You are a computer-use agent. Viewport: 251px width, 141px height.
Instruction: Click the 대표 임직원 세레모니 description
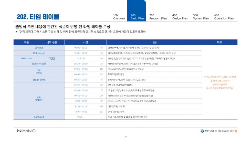click(117, 106)
